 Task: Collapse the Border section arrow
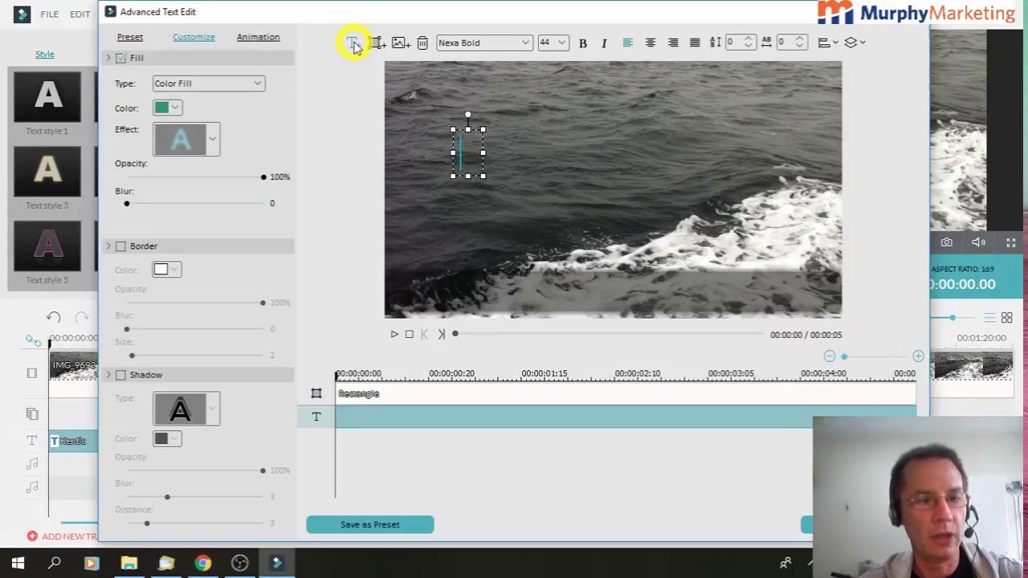pos(108,246)
